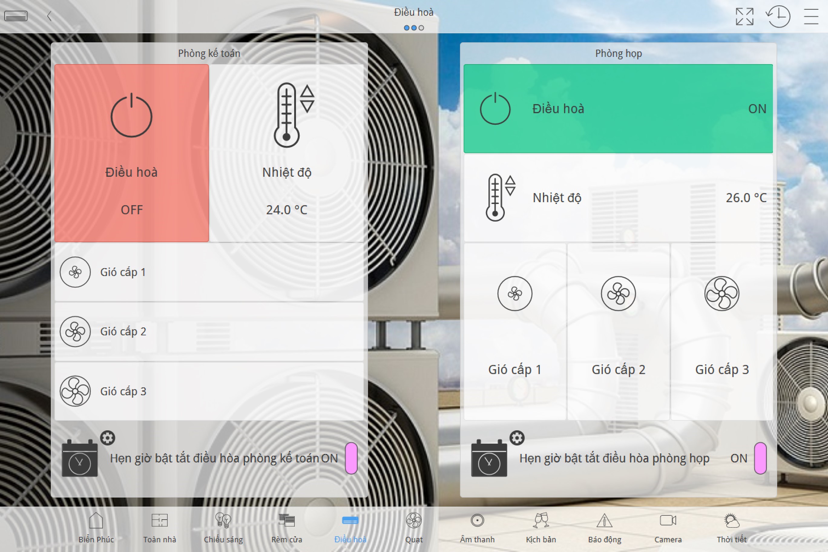This screenshot has width=828, height=552.
Task: Switch to the Rèm cửa tab
Action: pyautogui.click(x=287, y=527)
